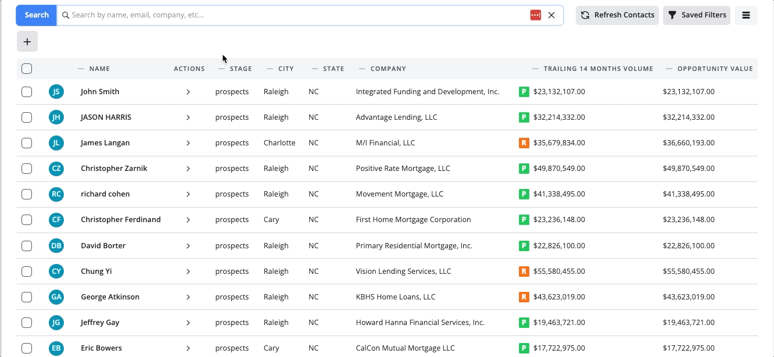Click green P badge in Jason Harris row
The width and height of the screenshot is (774, 357).
point(524,117)
